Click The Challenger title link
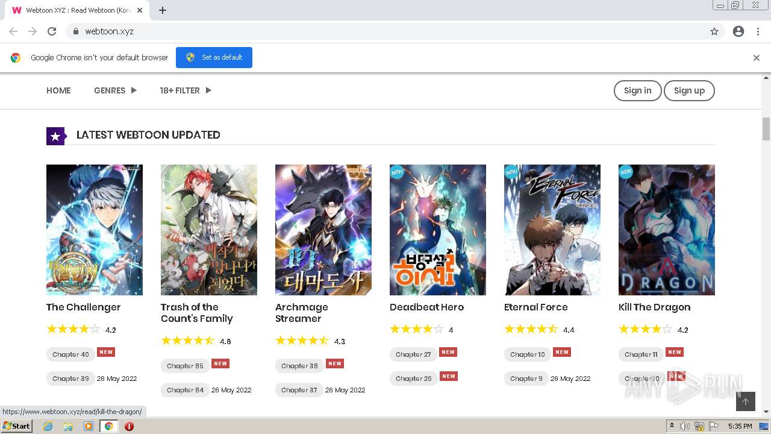771x434 pixels. [x=83, y=307]
